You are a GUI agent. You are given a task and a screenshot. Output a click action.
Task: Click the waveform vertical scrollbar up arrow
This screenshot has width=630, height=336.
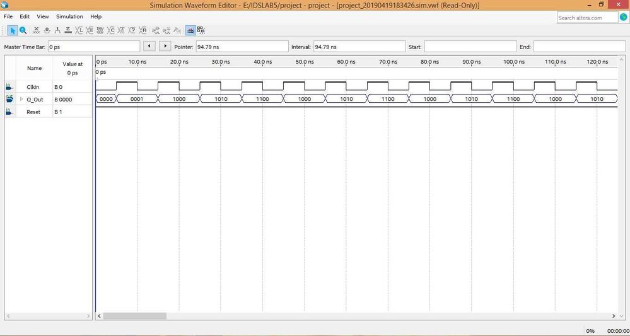click(622, 59)
